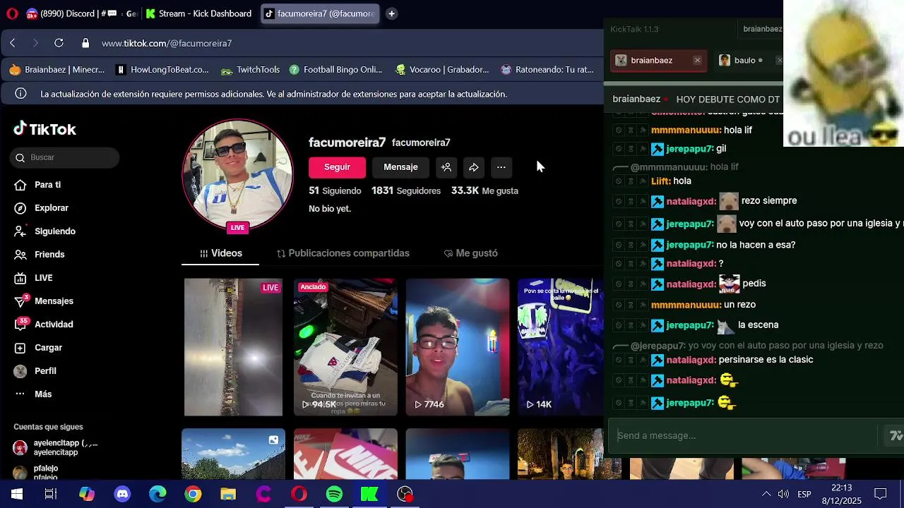904x508 pixels.
Task: Open the three-dots profile options
Action: click(501, 167)
